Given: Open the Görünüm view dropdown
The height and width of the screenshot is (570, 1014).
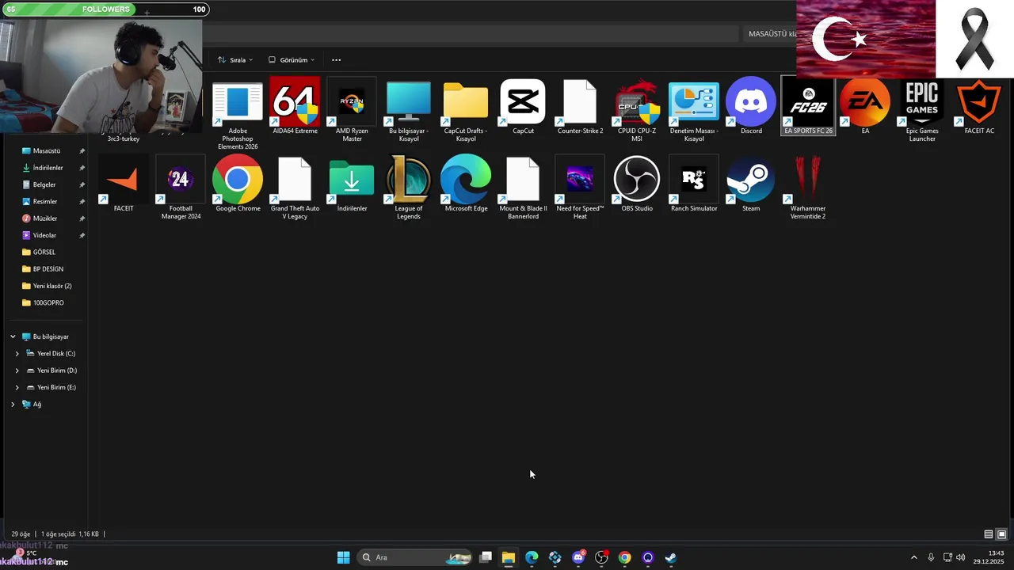Looking at the screenshot, I should [x=292, y=60].
